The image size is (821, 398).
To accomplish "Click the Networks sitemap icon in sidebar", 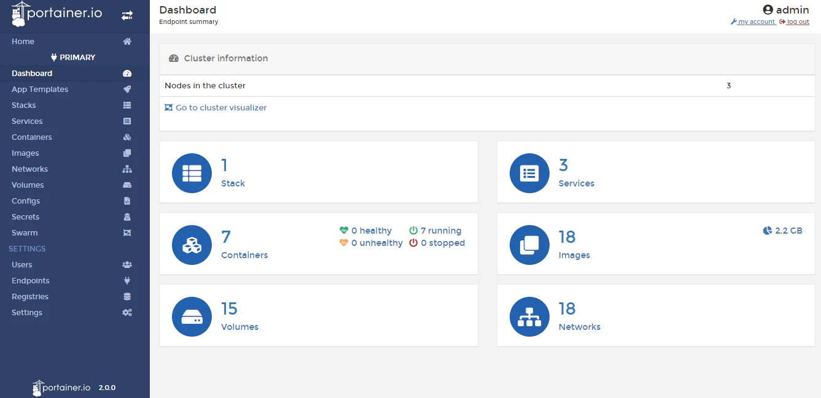I will (x=127, y=169).
